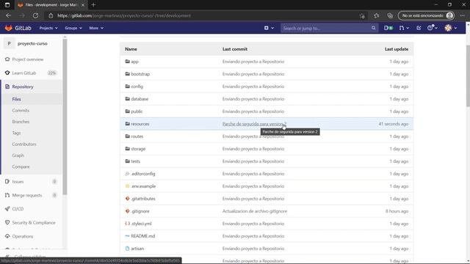Screen dimensions: 470x264
Task: Select Tags under Repository
Action: (x=16, y=133)
